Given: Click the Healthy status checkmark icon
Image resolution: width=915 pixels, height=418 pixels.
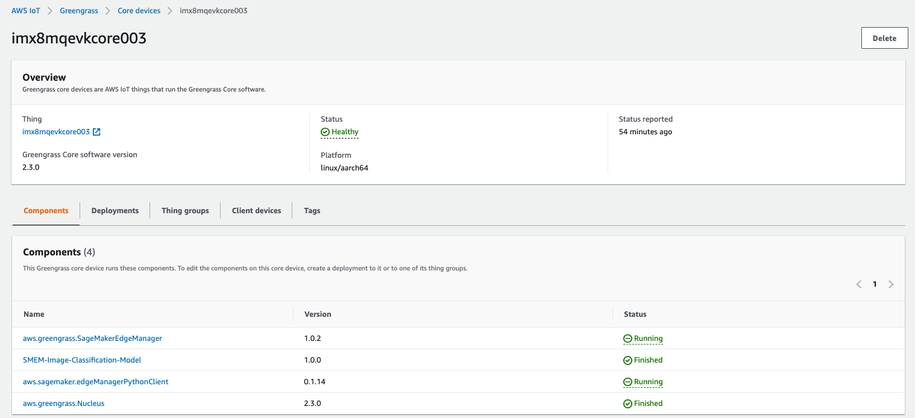Looking at the screenshot, I should 325,132.
